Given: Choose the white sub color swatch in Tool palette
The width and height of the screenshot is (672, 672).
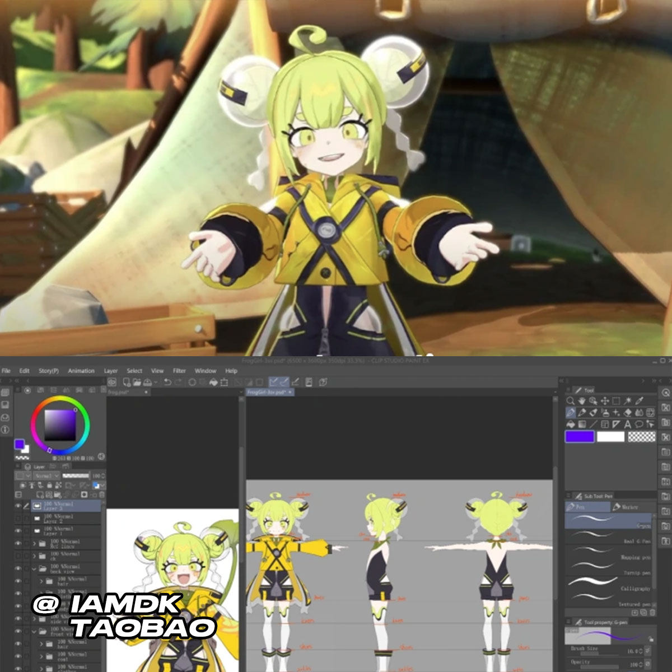Looking at the screenshot, I should [x=610, y=437].
